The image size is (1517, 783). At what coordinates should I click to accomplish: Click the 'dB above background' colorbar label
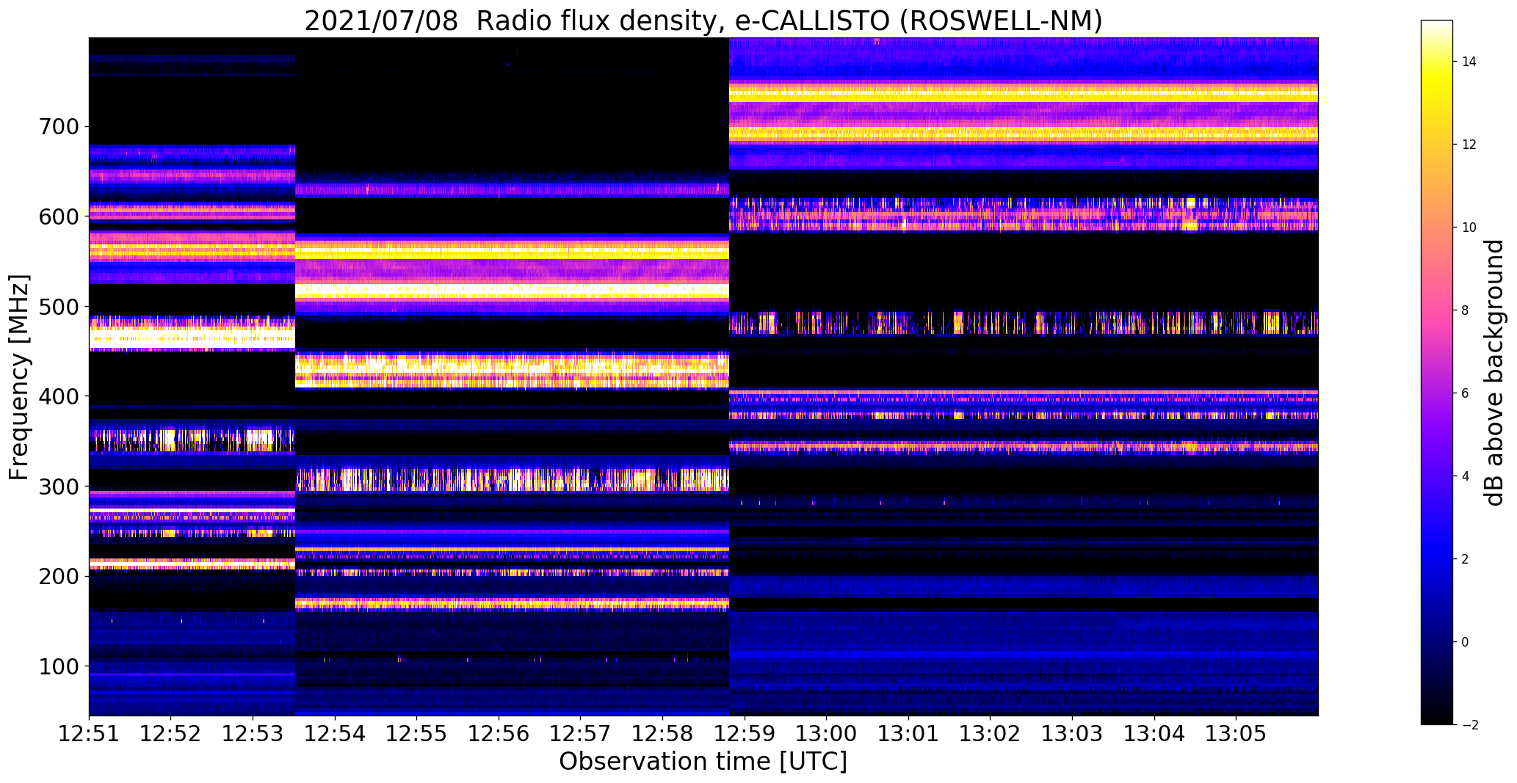pos(1494,372)
